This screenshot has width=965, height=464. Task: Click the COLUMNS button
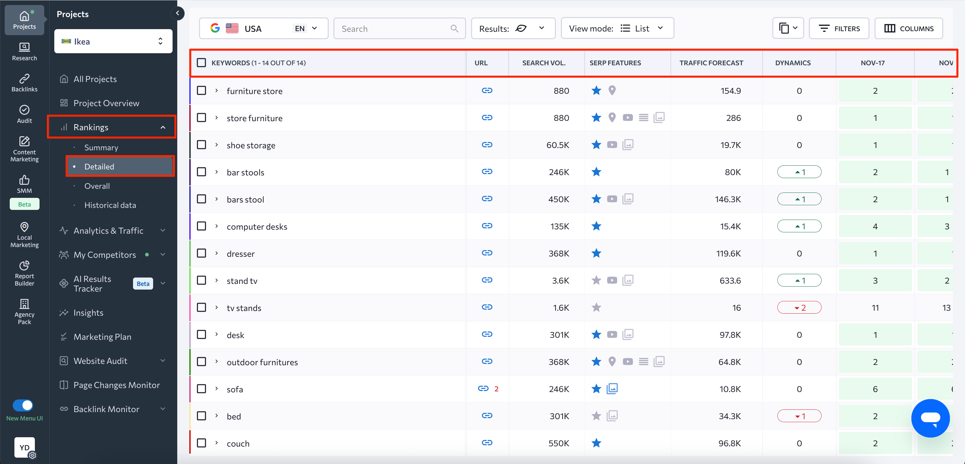point(908,28)
